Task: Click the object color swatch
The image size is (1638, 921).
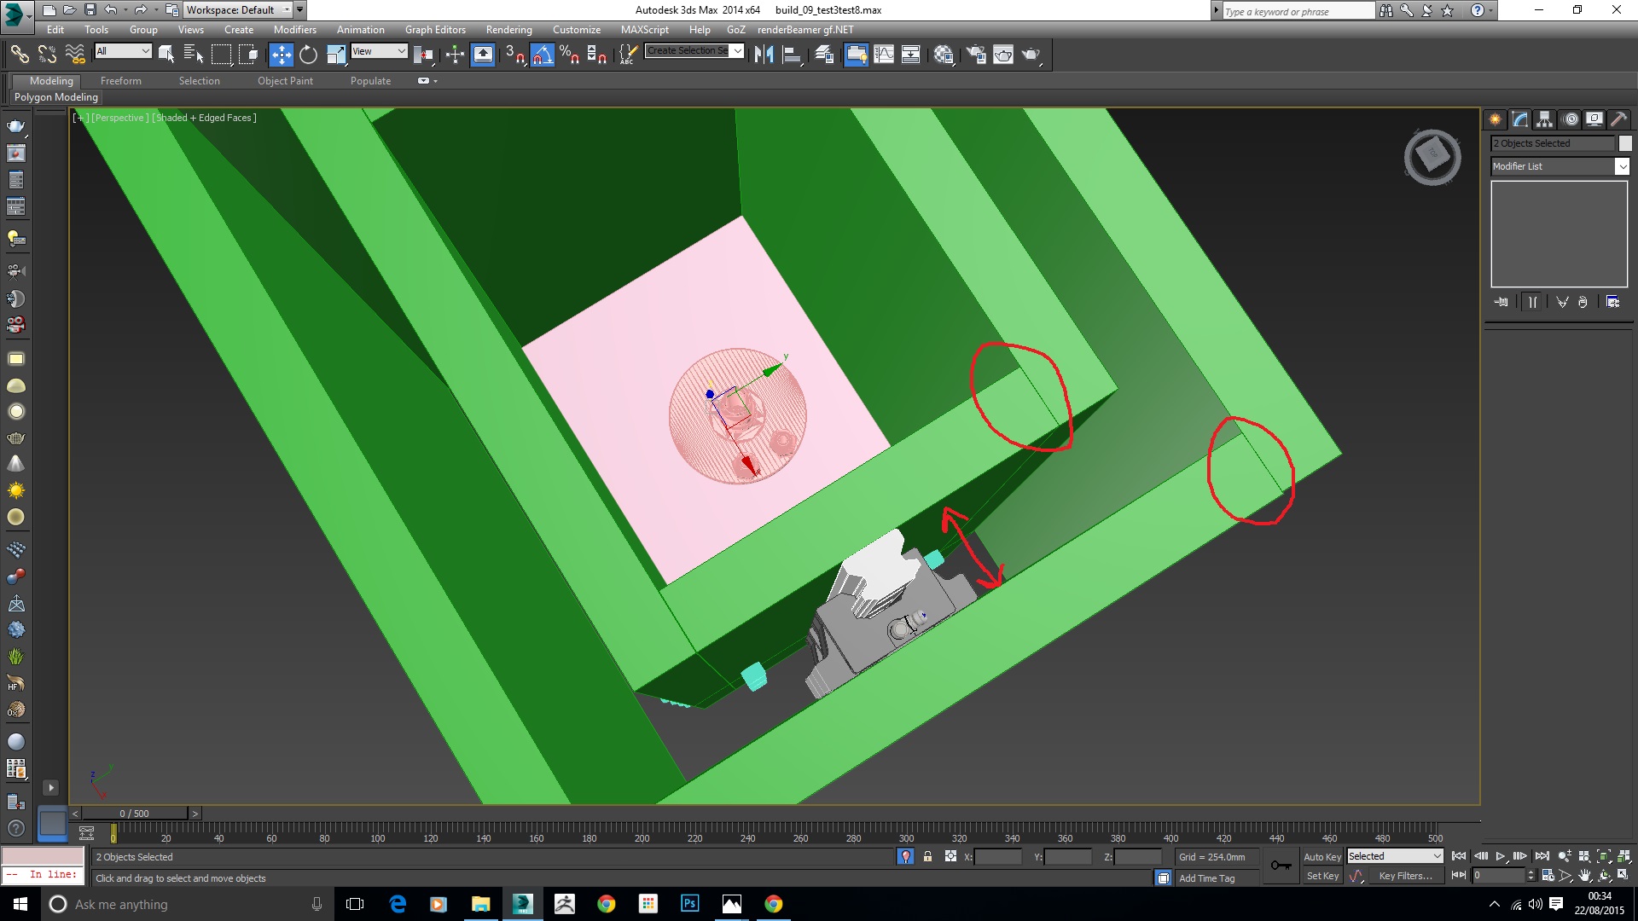Action: [x=1624, y=143]
